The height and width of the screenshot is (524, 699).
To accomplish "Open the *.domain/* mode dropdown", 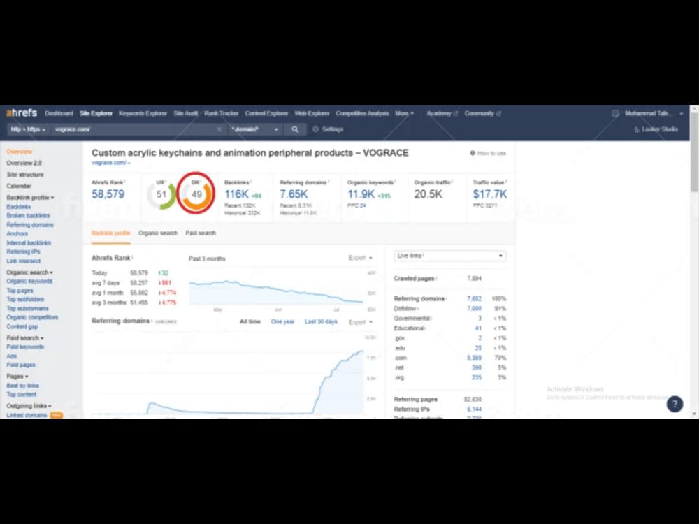I will tap(255, 129).
